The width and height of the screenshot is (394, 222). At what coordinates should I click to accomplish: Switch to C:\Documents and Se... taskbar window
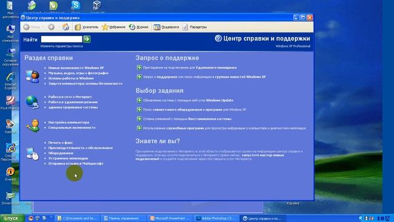click(x=77, y=218)
